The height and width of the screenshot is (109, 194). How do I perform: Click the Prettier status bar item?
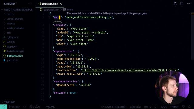point(174,107)
